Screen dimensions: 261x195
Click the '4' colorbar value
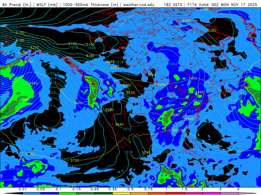click(238, 189)
